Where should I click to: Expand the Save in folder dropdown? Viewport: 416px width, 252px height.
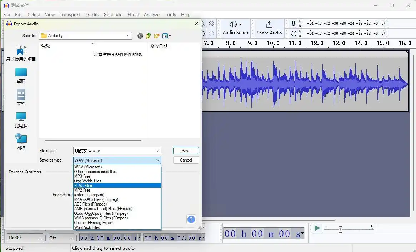[x=129, y=36]
